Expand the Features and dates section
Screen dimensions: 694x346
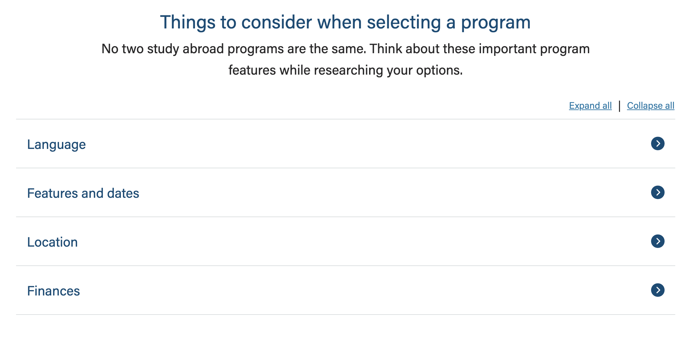(x=345, y=193)
